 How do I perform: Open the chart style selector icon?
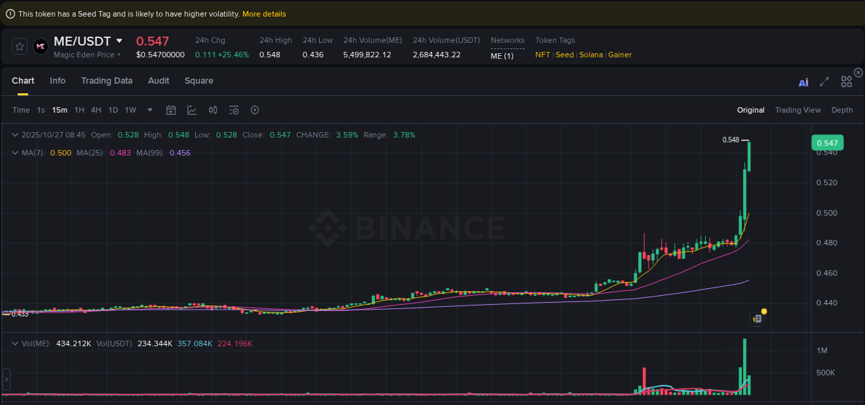pyautogui.click(x=192, y=110)
